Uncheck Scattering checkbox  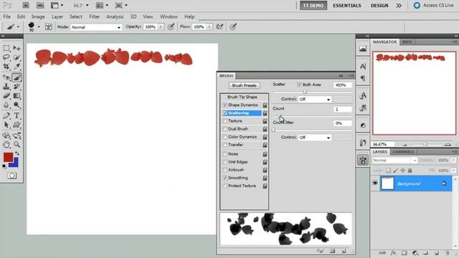point(225,113)
